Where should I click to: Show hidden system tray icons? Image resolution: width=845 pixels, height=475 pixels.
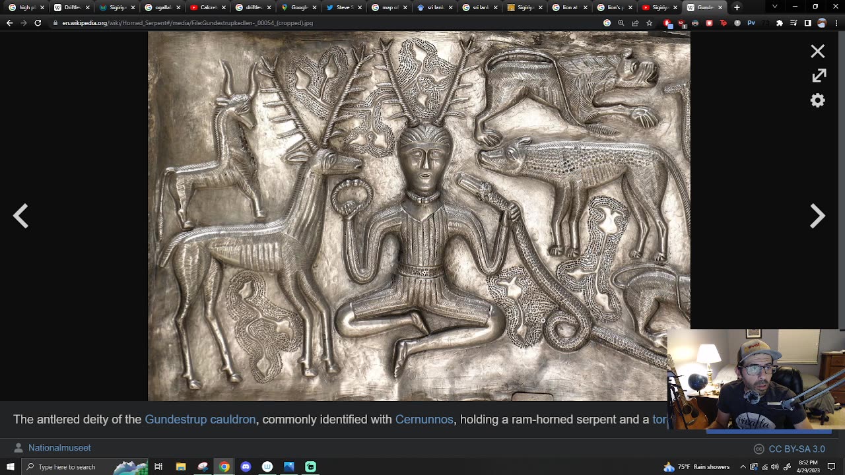point(743,467)
